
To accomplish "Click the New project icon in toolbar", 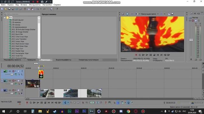I will coord(2,9).
